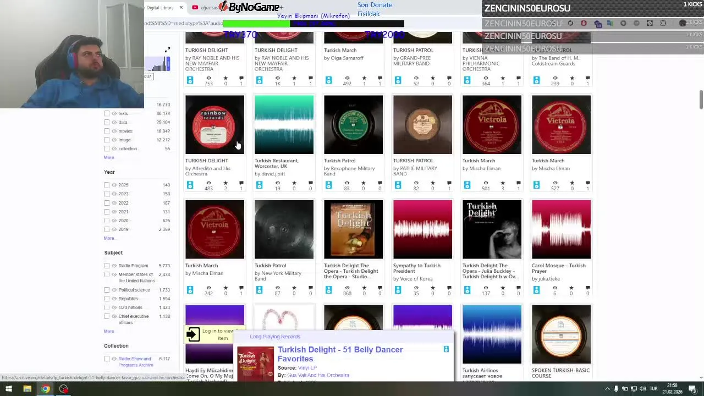Click audio icon under Pathé Military Band item
Screen dimensions: 704x396
click(398, 185)
